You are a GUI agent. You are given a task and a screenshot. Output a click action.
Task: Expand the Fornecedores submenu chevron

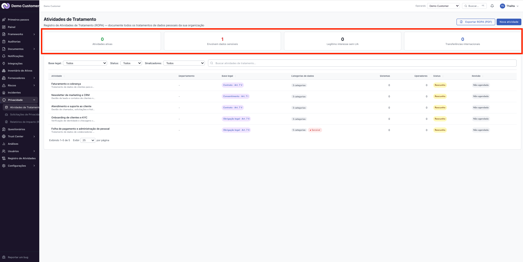click(x=34, y=78)
